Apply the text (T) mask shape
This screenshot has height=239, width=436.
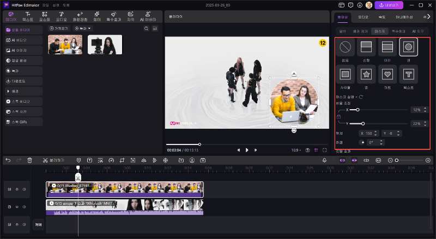click(408, 74)
